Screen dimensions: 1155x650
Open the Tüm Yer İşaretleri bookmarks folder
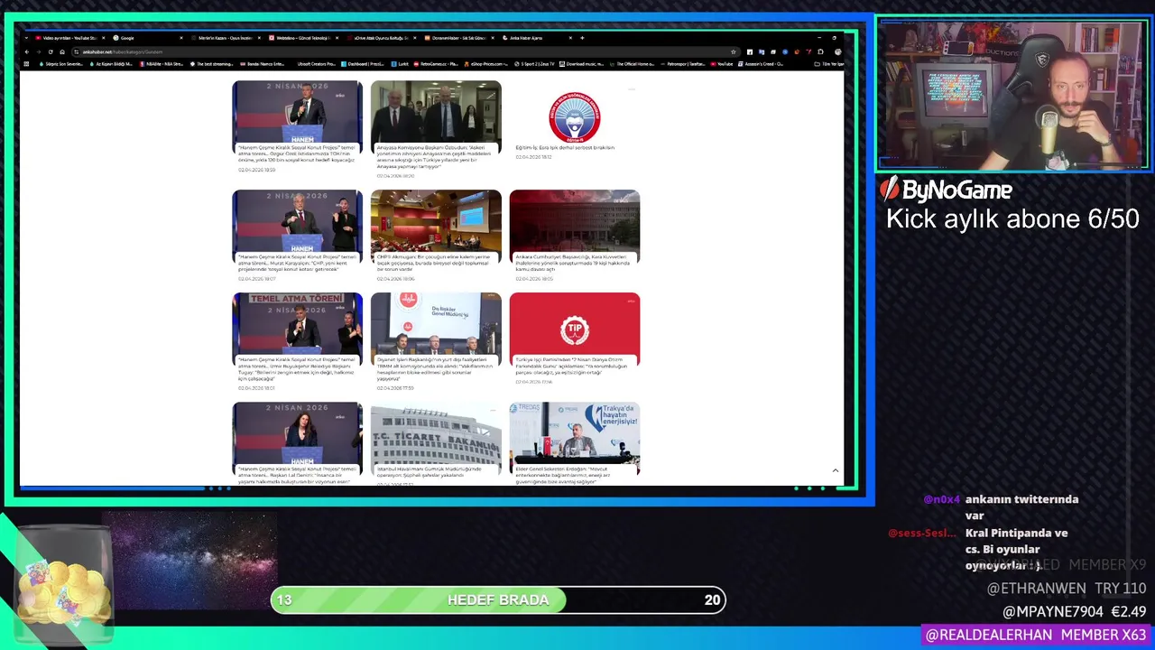point(828,64)
